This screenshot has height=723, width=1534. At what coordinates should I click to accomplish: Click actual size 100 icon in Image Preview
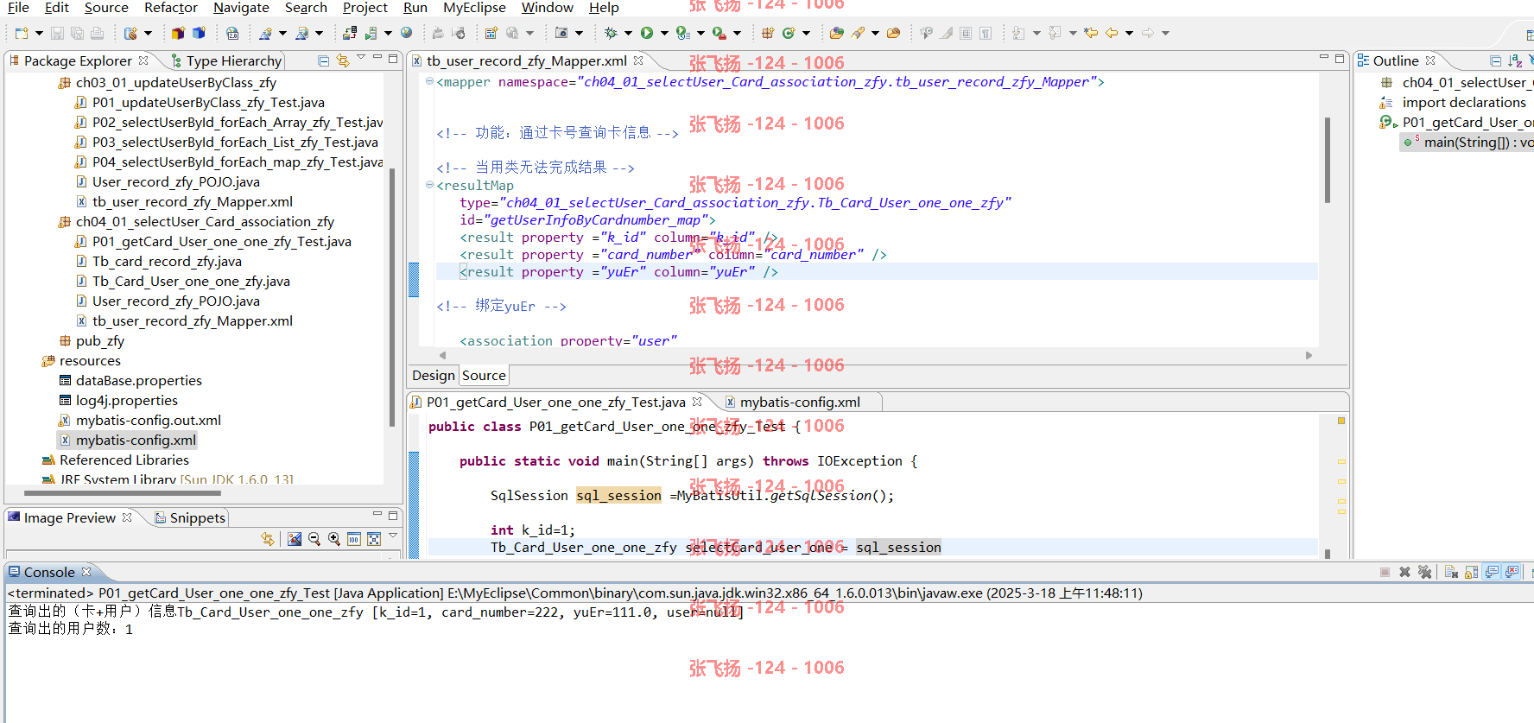[354, 539]
